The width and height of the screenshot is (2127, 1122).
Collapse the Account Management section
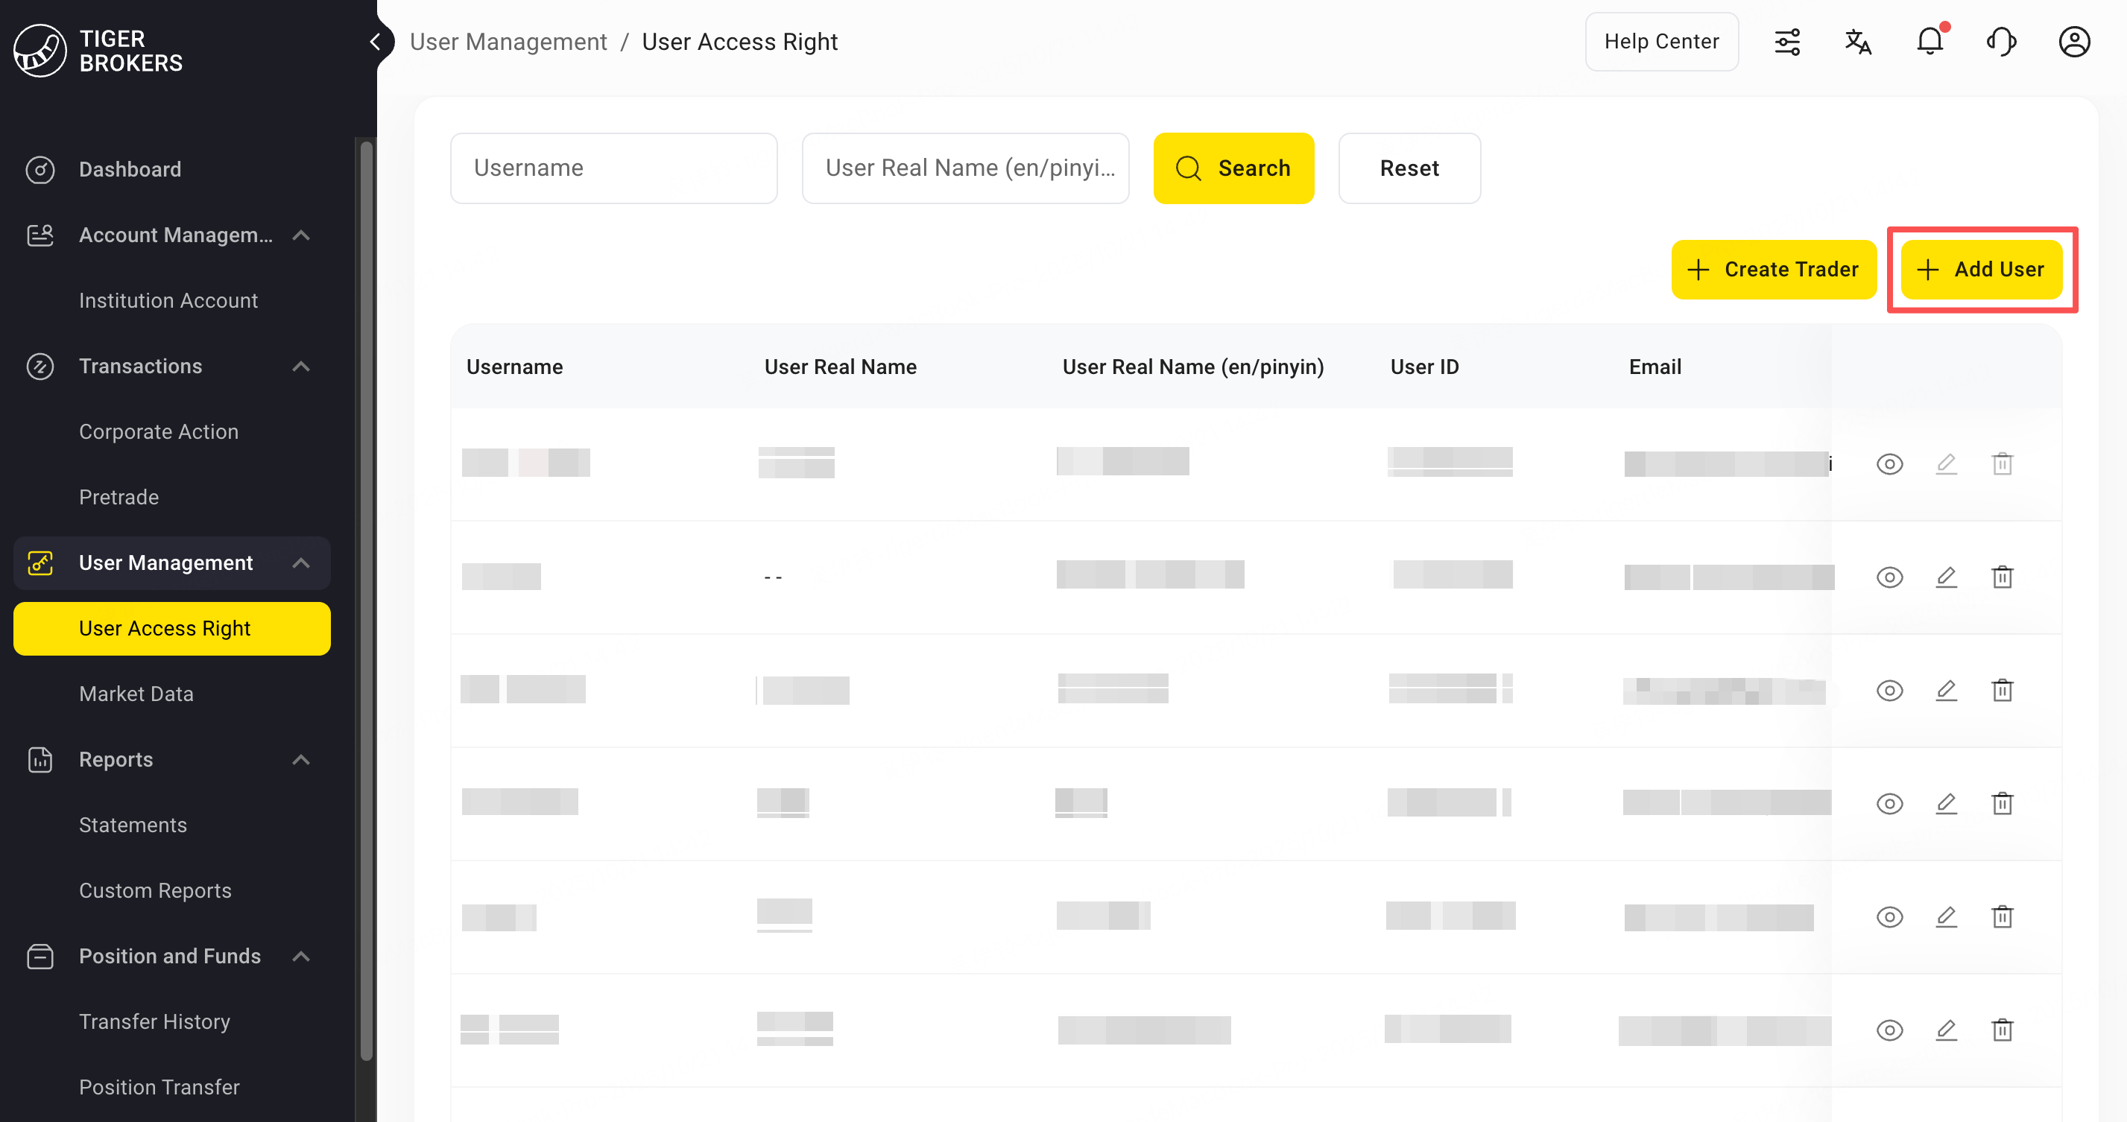pyautogui.click(x=301, y=235)
